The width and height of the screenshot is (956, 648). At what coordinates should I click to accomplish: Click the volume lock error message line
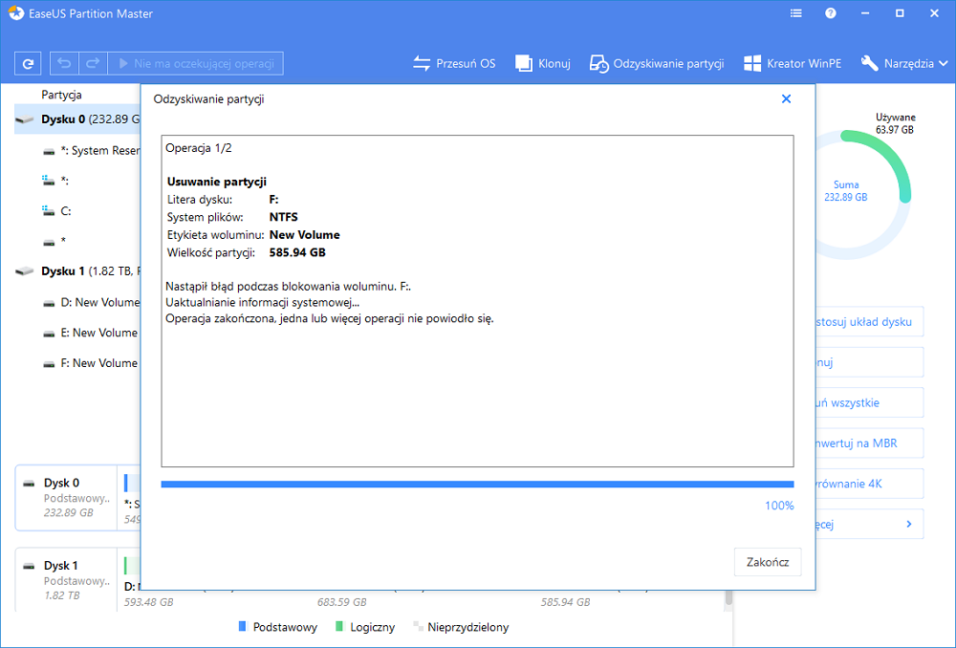click(x=289, y=287)
